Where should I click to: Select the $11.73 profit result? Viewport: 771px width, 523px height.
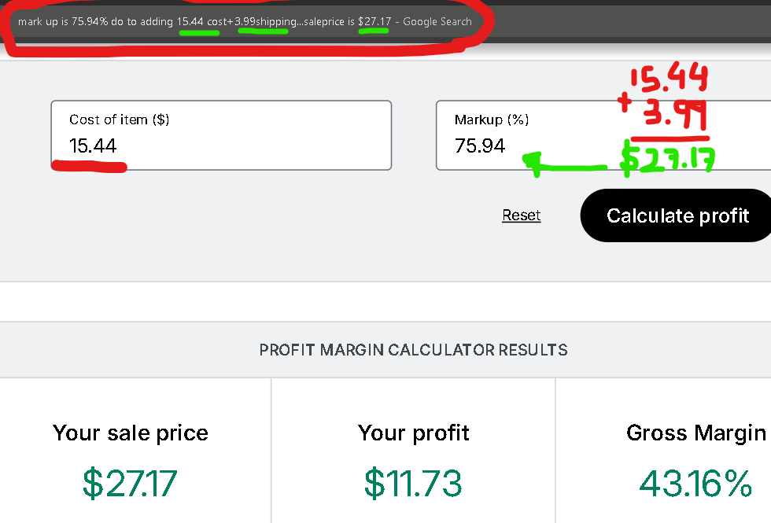414,483
